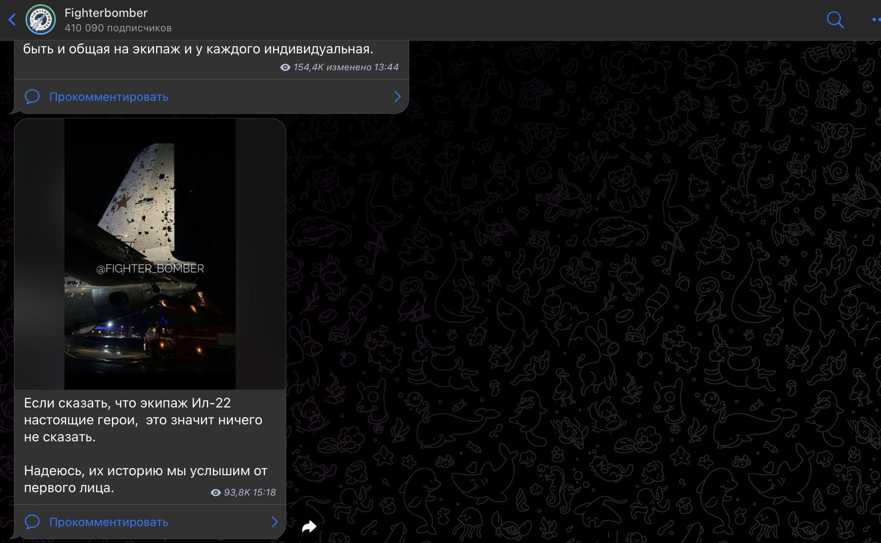Click the forward share arrow beside the post
Screen dimensions: 881x543
coord(309,526)
